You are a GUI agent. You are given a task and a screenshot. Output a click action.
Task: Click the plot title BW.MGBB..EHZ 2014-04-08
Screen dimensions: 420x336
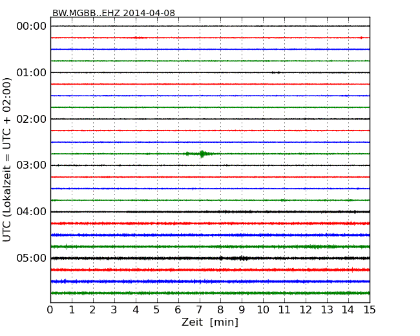(x=114, y=13)
